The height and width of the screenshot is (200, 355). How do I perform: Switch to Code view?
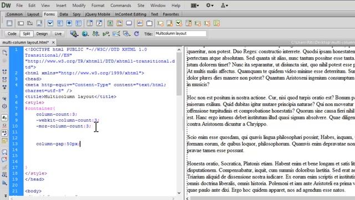pos(12,34)
